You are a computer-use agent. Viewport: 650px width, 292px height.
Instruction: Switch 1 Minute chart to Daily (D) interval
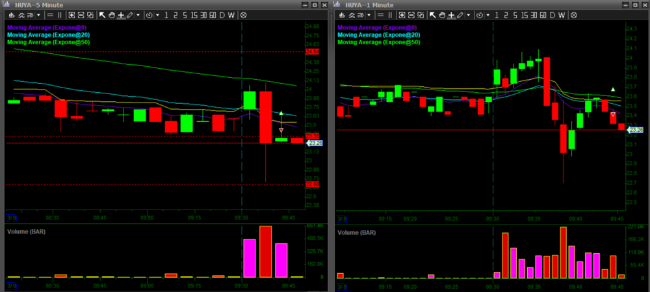pos(552,14)
